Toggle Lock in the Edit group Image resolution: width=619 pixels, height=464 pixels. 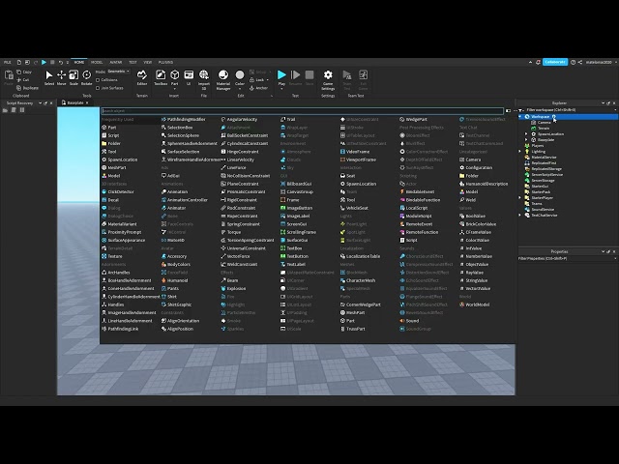(x=257, y=79)
